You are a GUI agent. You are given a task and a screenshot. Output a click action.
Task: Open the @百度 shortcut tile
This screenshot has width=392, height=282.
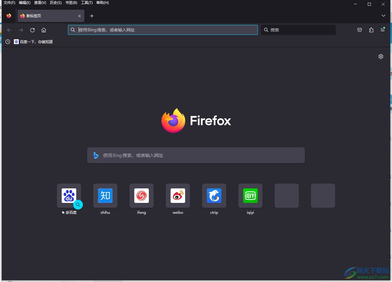[x=69, y=196]
